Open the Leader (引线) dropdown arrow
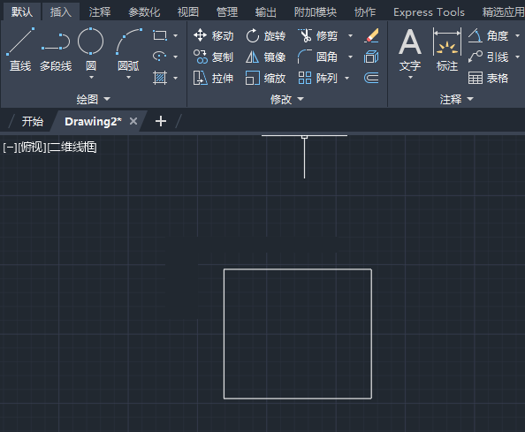525x432 pixels. tap(517, 57)
